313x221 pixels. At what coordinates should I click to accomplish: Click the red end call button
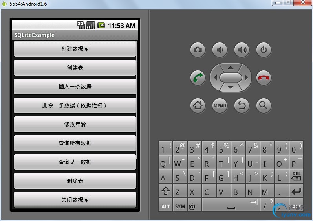click(x=264, y=78)
